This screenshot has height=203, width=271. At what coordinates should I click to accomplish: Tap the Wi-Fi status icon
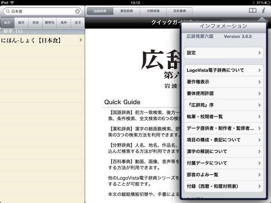coord(12,3)
